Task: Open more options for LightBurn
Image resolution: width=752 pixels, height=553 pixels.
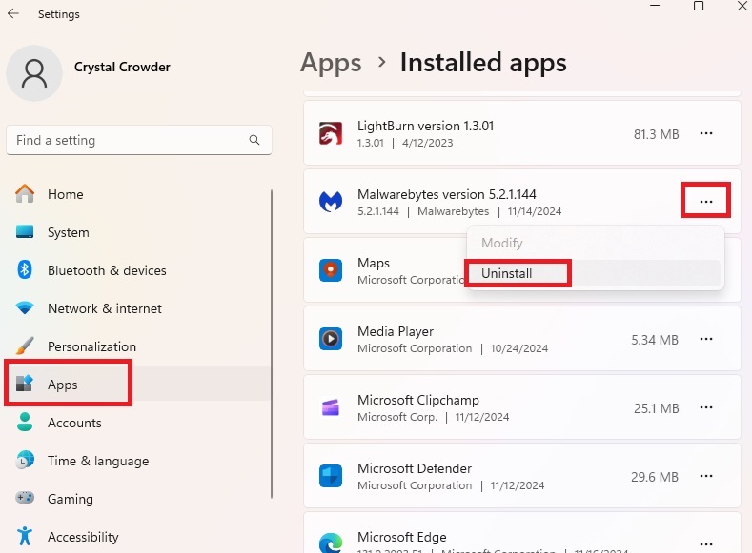Action: (706, 133)
